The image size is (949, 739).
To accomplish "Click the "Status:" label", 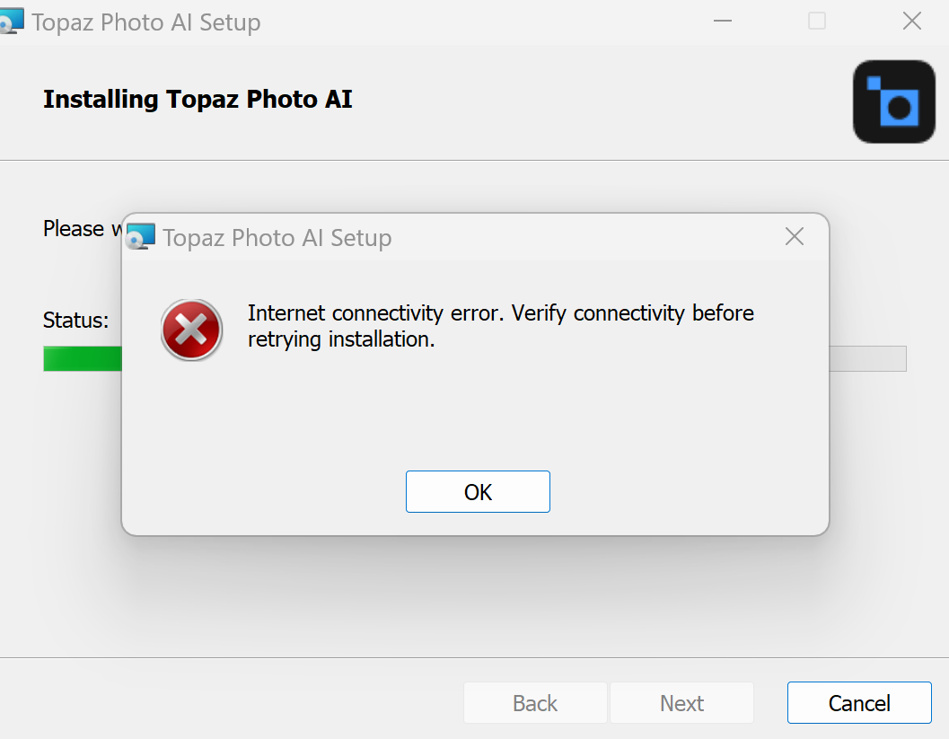I will tap(76, 320).
